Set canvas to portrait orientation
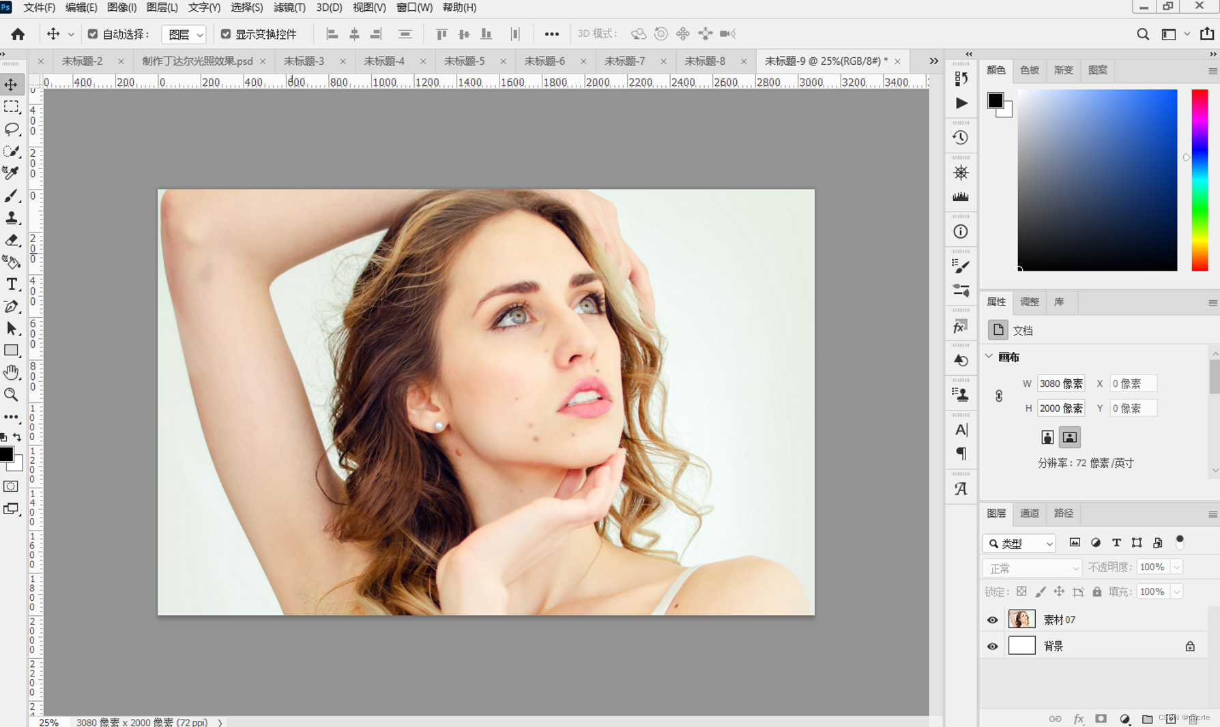The width and height of the screenshot is (1220, 727). [x=1047, y=437]
